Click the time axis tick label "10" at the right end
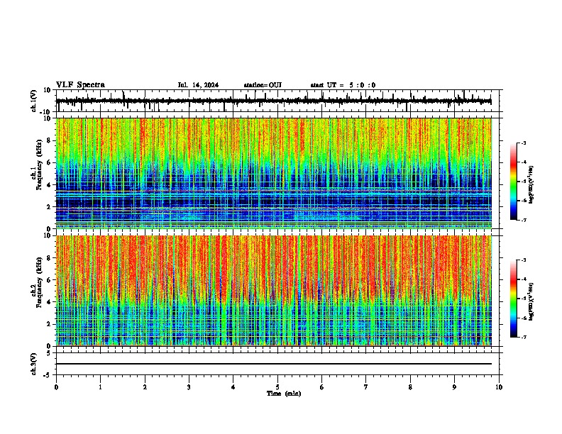Viewport: 562px width, 434px height. click(x=499, y=387)
